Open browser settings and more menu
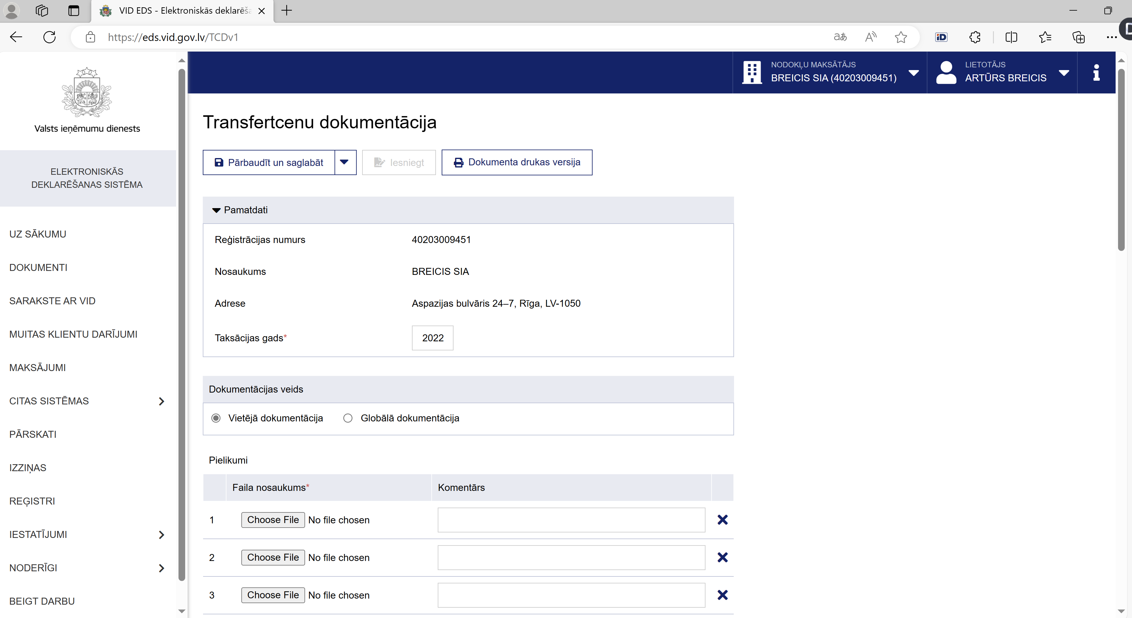Image resolution: width=1132 pixels, height=618 pixels. coord(1111,37)
